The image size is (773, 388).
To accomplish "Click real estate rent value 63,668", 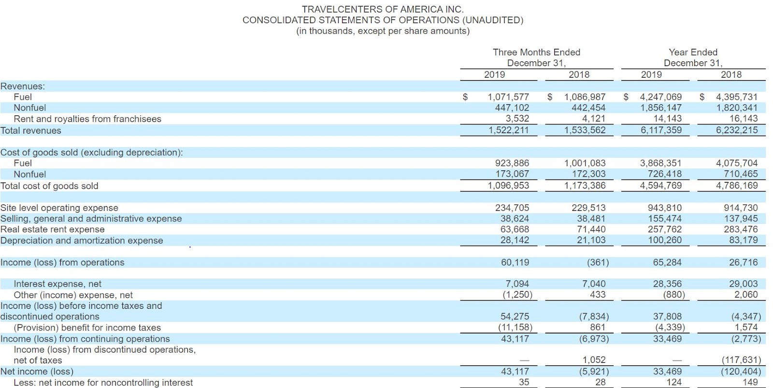I will [x=515, y=229].
